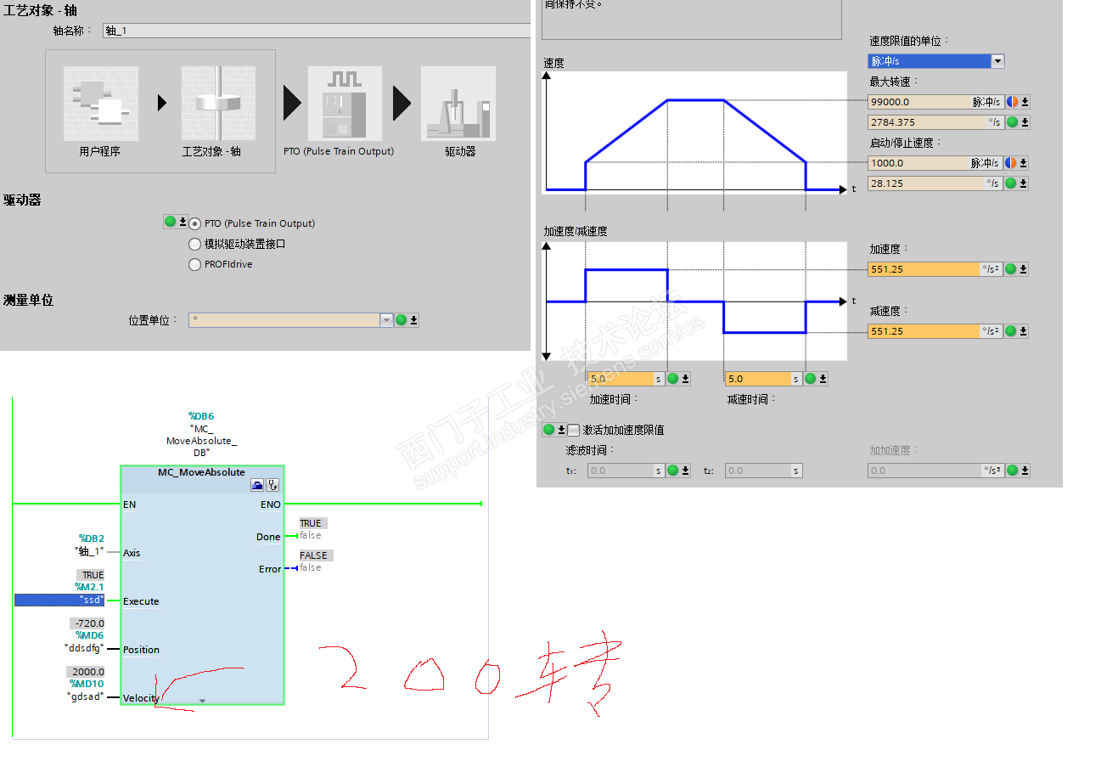The width and height of the screenshot is (1101, 778).
Task: Click %MD10 address label
Action: pos(87,684)
